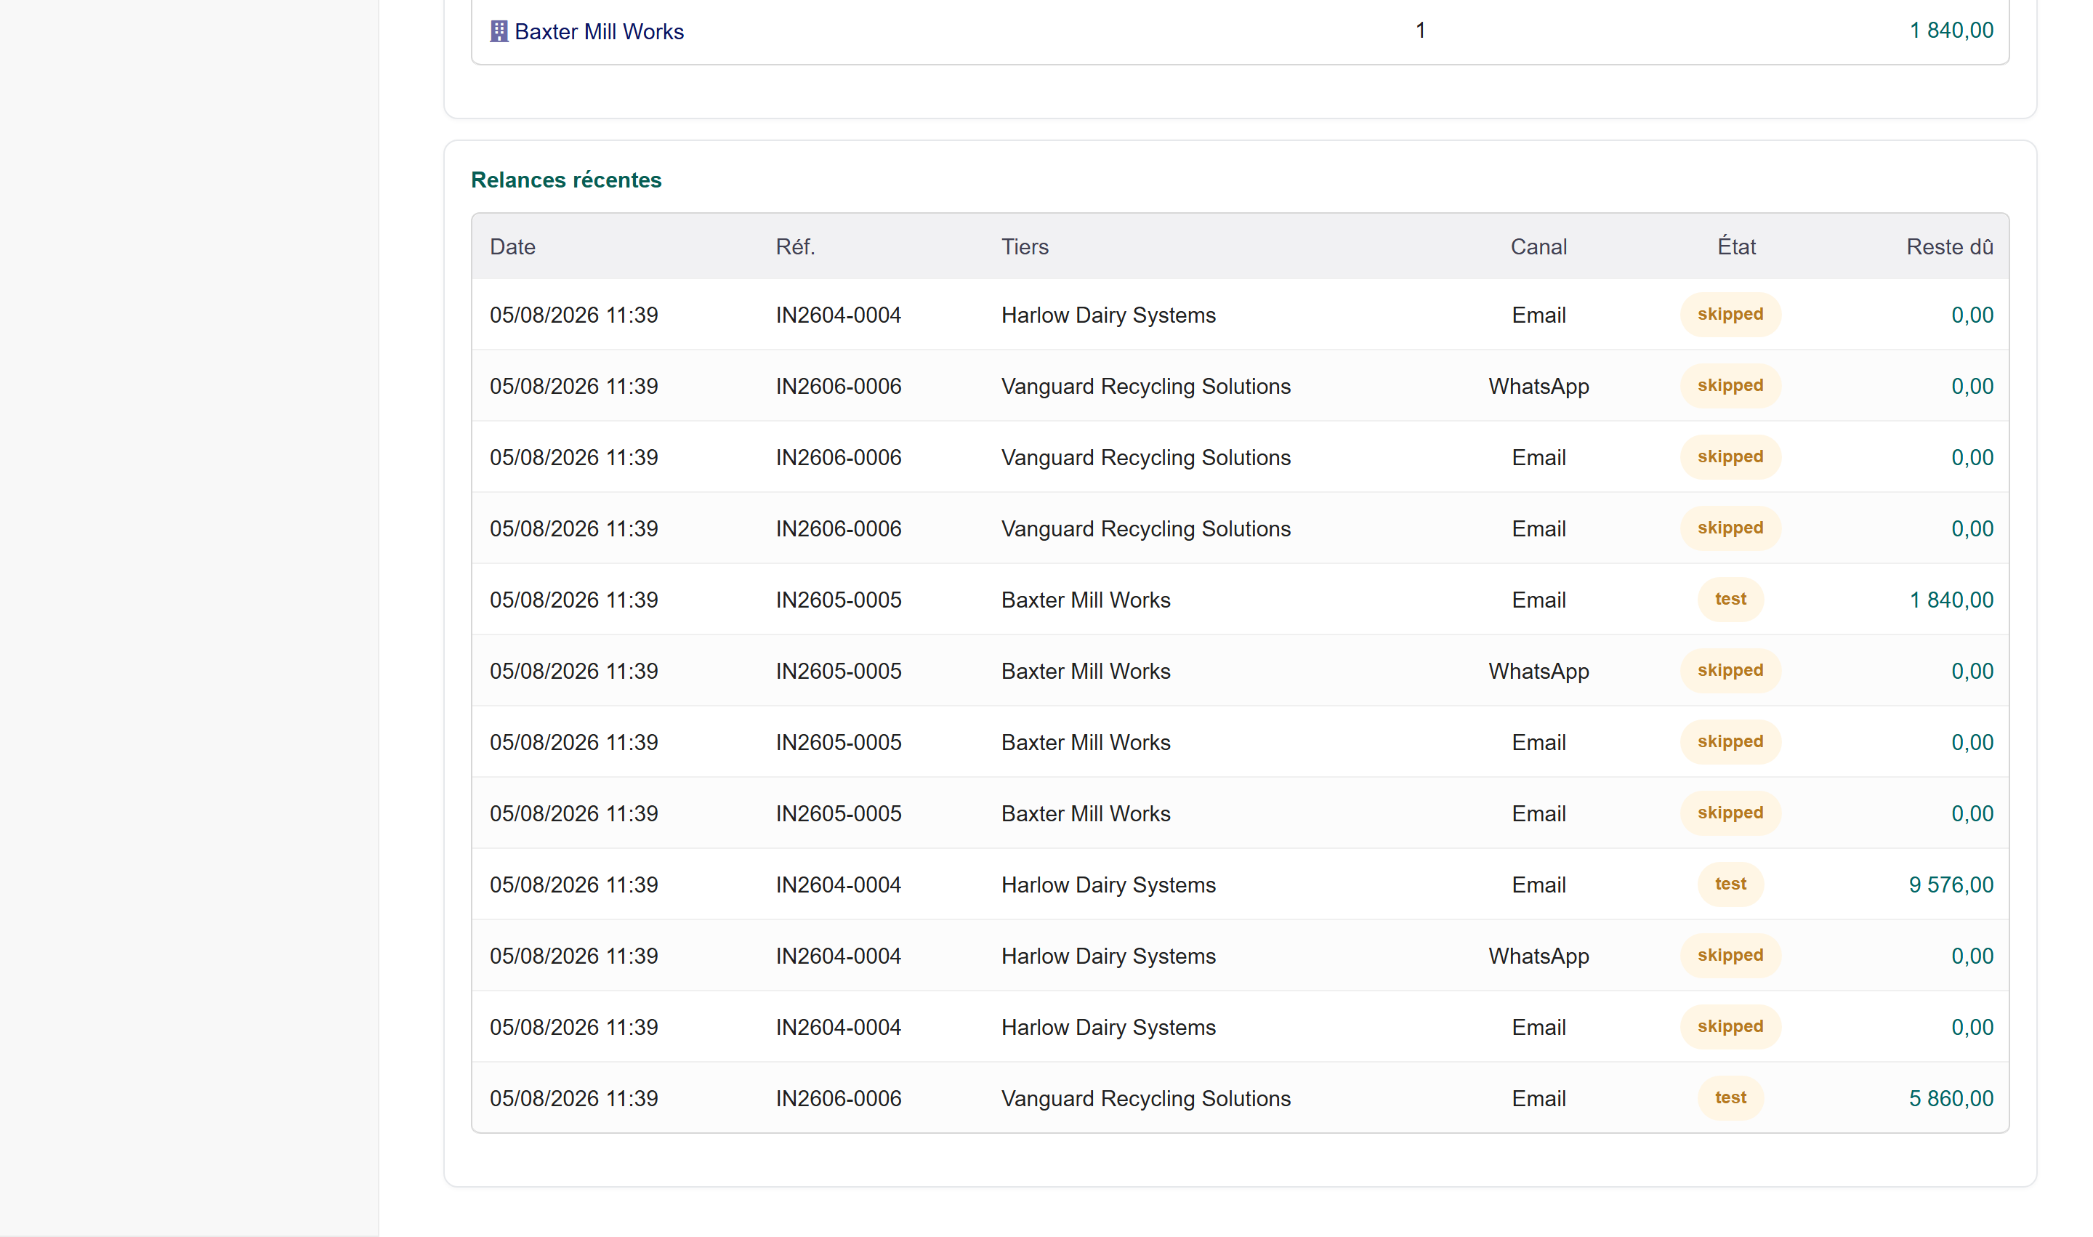Viewport: 2093px width, 1237px height.
Task: Click the Tiers column header
Action: (1025, 246)
